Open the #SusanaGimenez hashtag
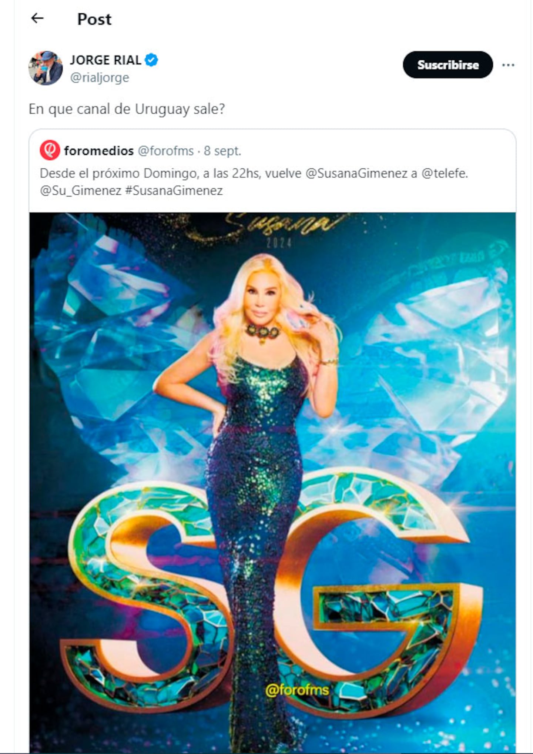Screen dimensions: 533x754 [174, 191]
